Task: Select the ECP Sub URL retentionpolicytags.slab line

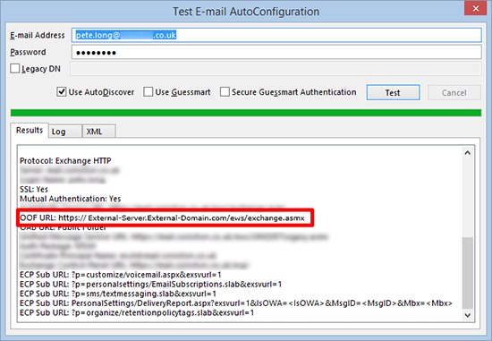Action: pos(137,312)
